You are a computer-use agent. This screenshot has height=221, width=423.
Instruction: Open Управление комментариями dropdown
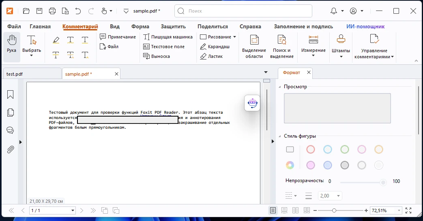(392, 57)
